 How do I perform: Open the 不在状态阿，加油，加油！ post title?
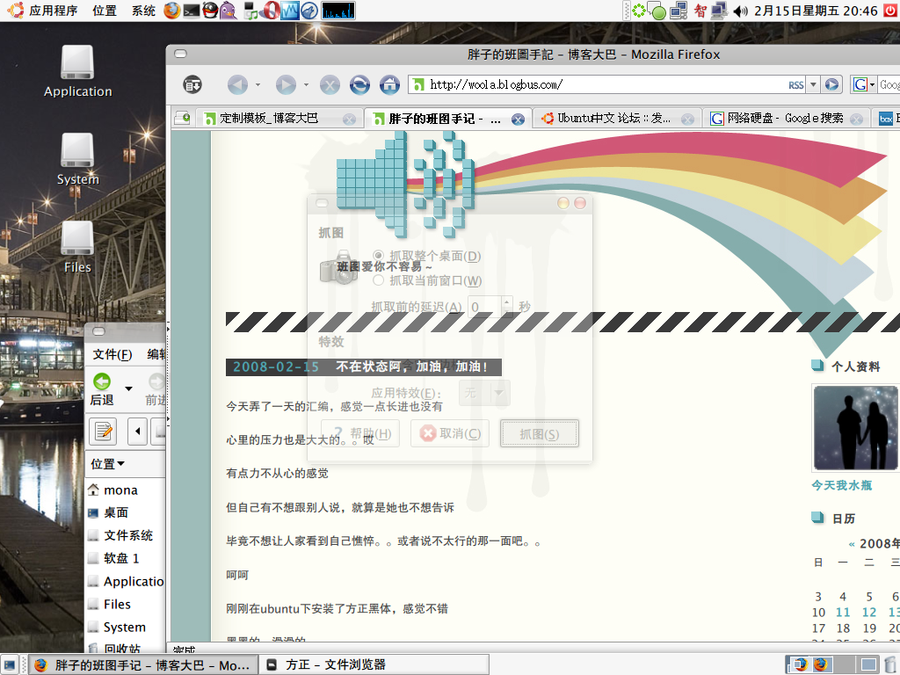[x=412, y=367]
